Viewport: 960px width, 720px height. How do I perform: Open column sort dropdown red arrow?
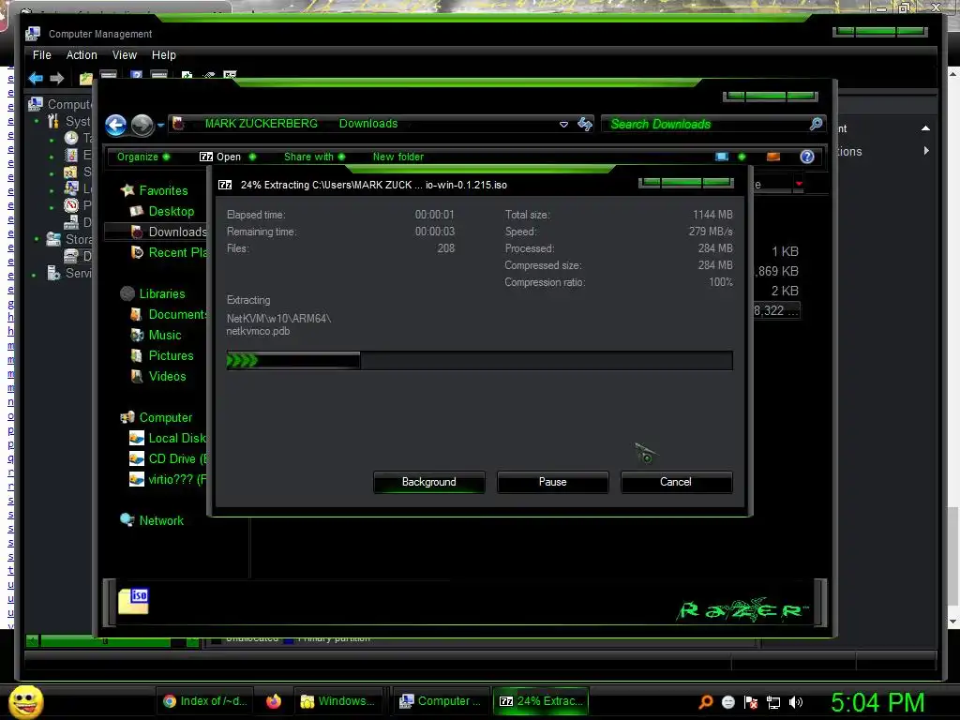pos(799,184)
